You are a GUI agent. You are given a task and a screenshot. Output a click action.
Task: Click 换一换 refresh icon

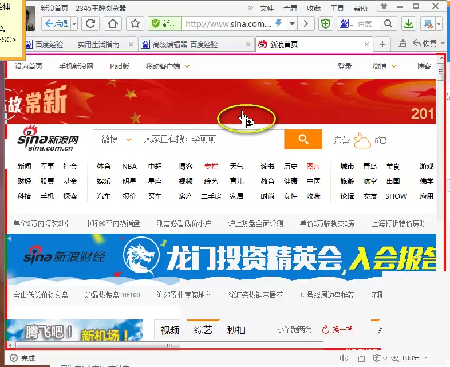click(x=325, y=329)
